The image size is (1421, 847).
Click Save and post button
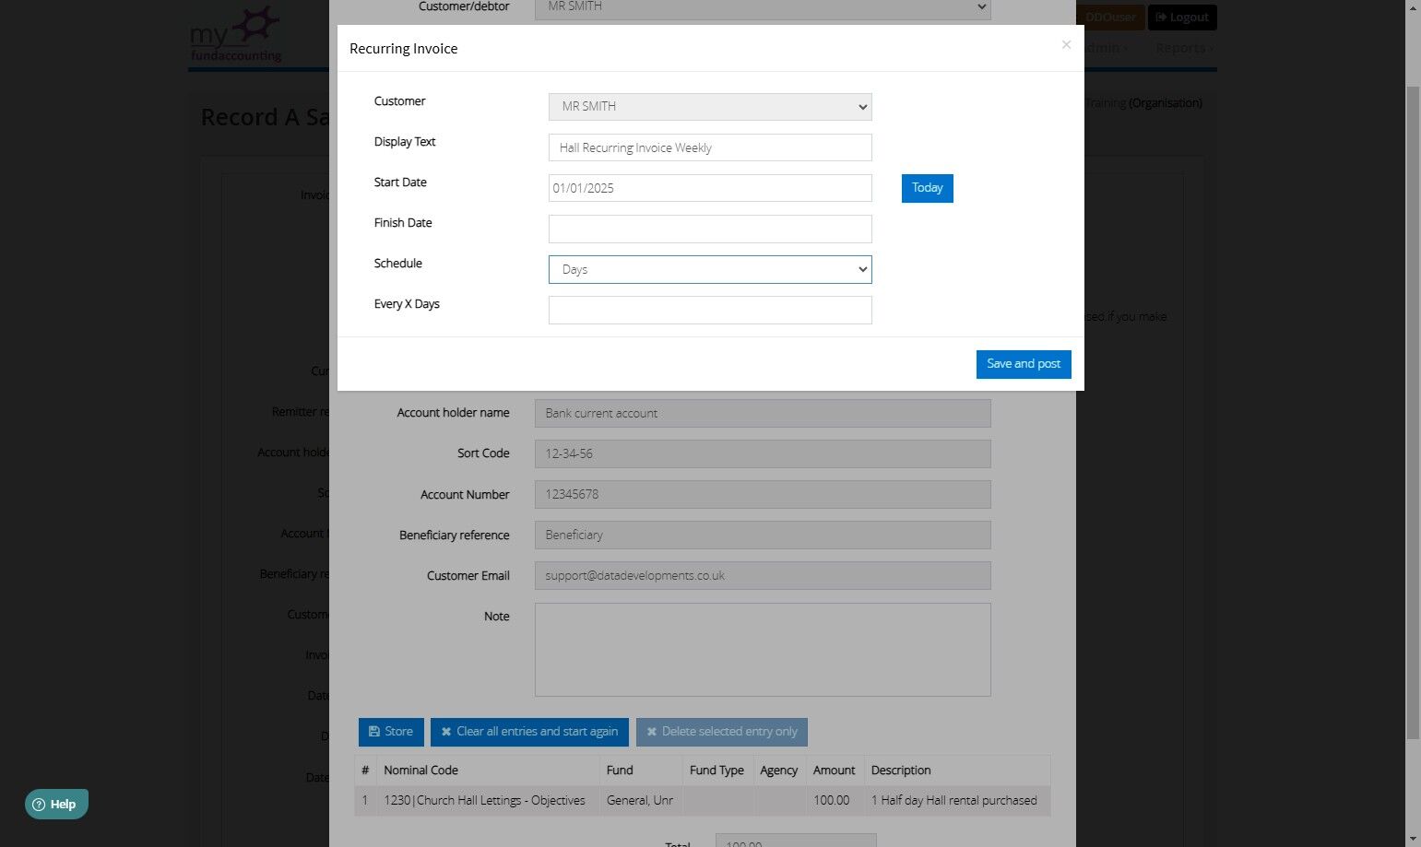coord(1024,364)
